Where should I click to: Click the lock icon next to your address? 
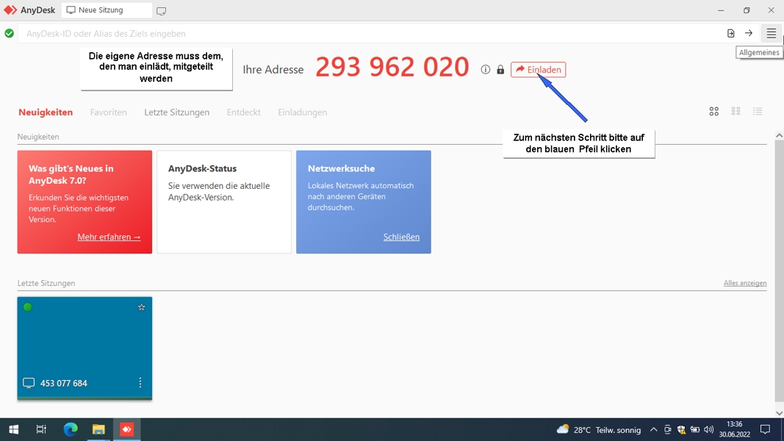click(500, 70)
